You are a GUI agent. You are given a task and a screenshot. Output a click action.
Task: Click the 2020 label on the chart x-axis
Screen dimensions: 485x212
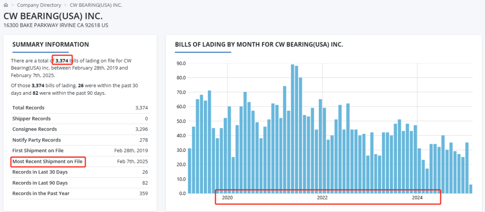point(227,198)
